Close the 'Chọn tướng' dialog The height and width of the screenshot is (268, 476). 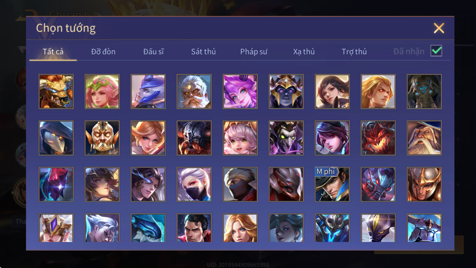[439, 28]
